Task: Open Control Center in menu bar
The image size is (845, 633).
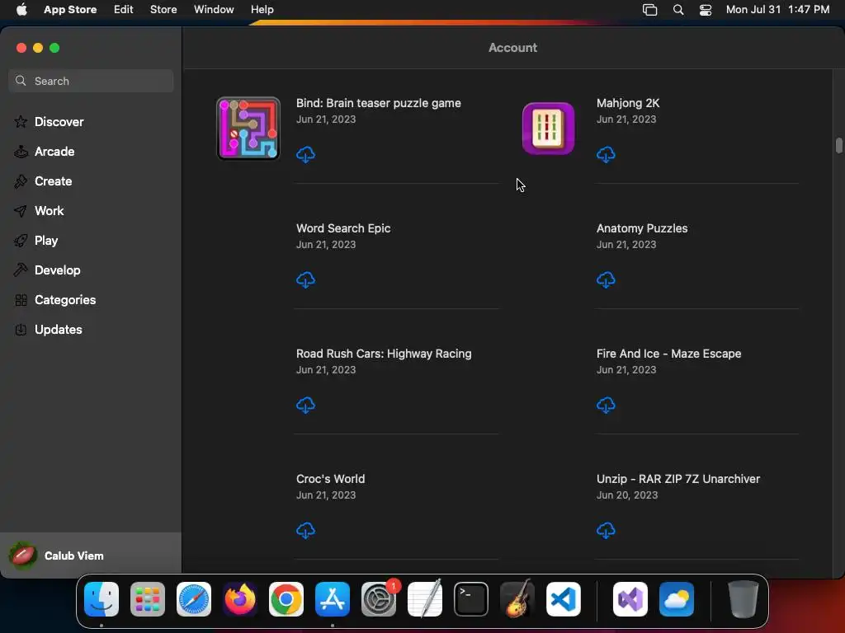Action: pyautogui.click(x=706, y=10)
